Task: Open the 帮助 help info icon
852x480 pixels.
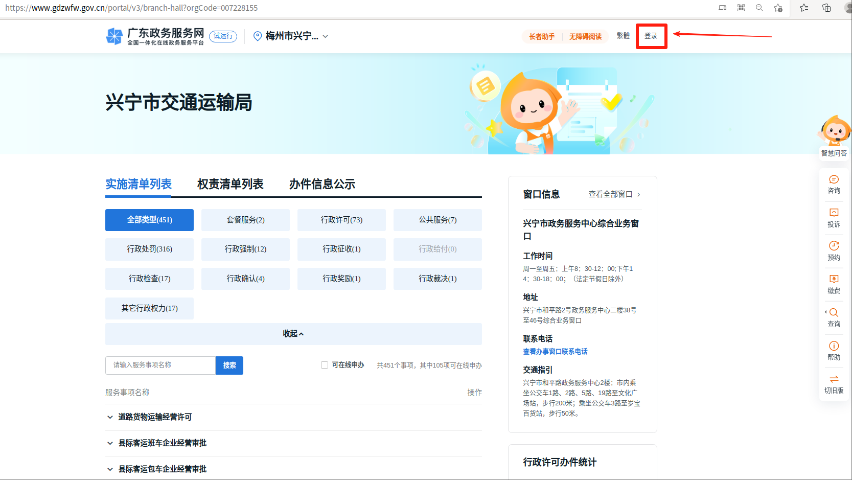Action: pyautogui.click(x=834, y=346)
